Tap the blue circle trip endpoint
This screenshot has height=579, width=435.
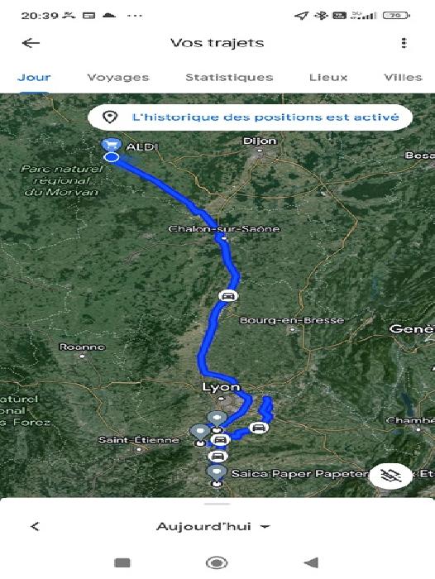[112, 157]
